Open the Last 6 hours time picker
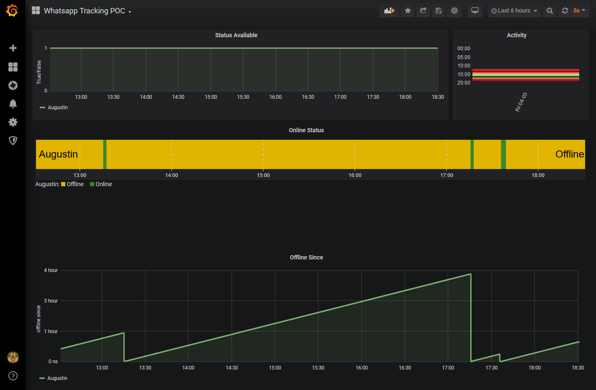Image resolution: width=596 pixels, height=390 pixels. point(514,11)
